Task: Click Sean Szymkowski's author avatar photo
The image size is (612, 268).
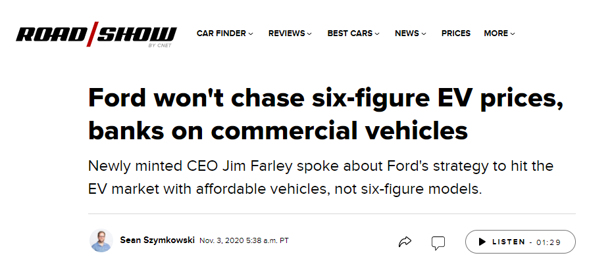Action: tap(101, 240)
